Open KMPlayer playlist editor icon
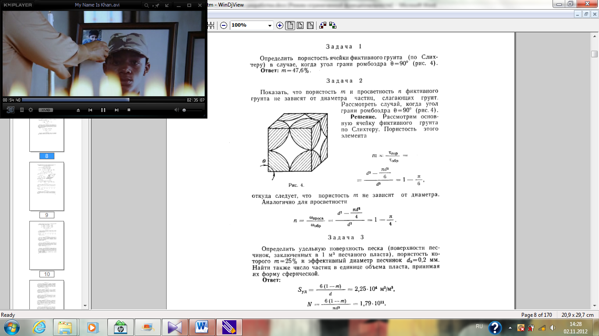Viewport: 599px width, 336px height. (22, 110)
